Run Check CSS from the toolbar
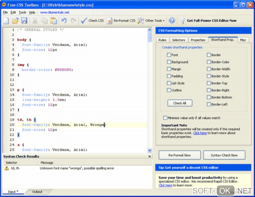 click(x=92, y=21)
